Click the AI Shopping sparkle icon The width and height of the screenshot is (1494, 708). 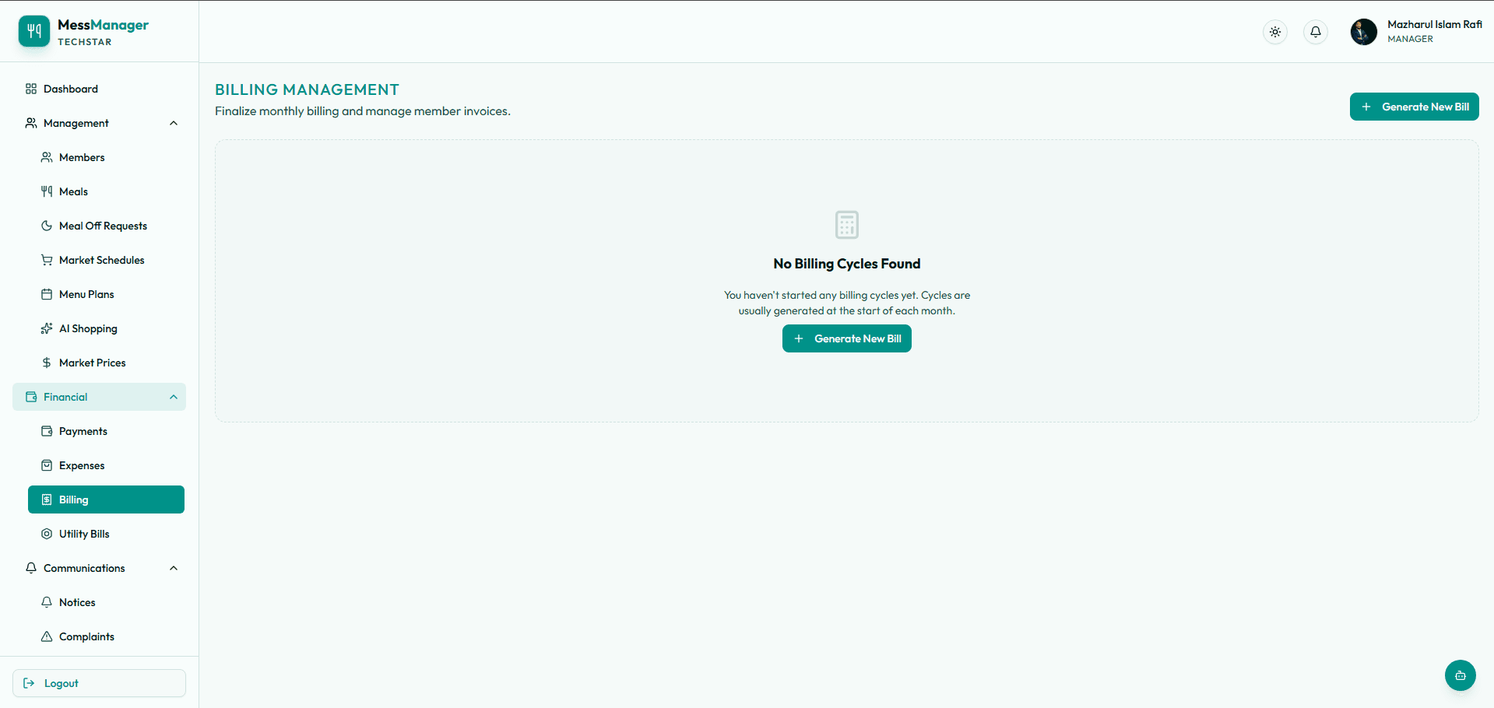click(x=47, y=328)
